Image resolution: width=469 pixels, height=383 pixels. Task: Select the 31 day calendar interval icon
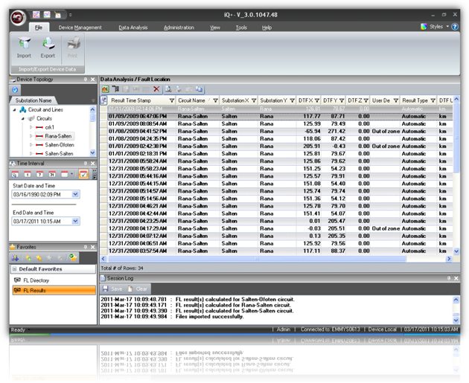(x=52, y=174)
